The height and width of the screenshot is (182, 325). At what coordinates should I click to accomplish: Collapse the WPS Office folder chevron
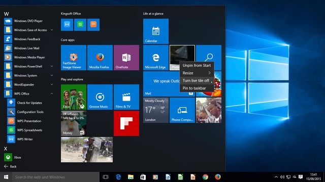(52, 94)
